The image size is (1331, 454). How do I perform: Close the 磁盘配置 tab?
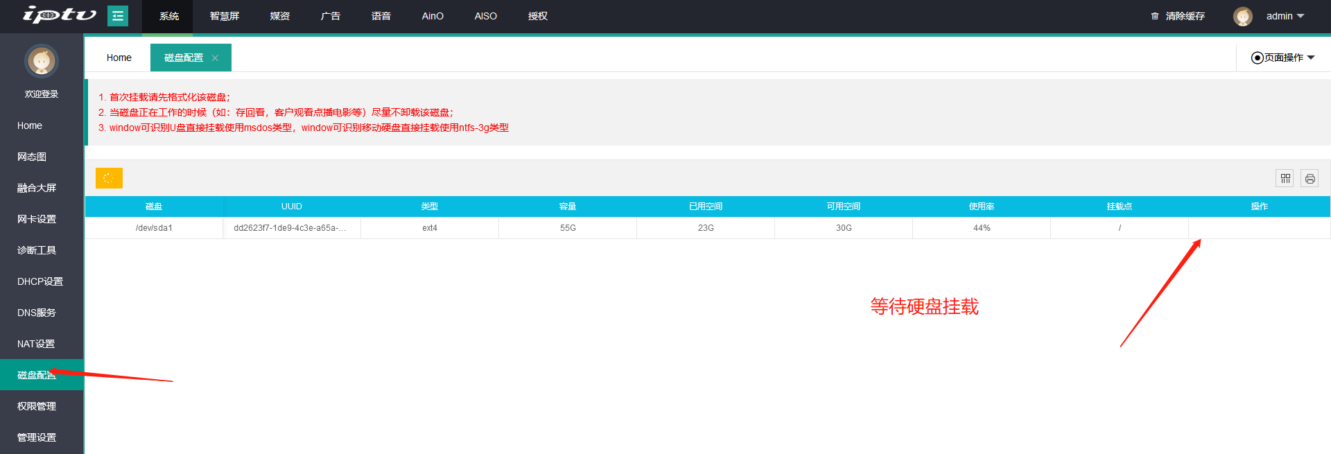215,58
